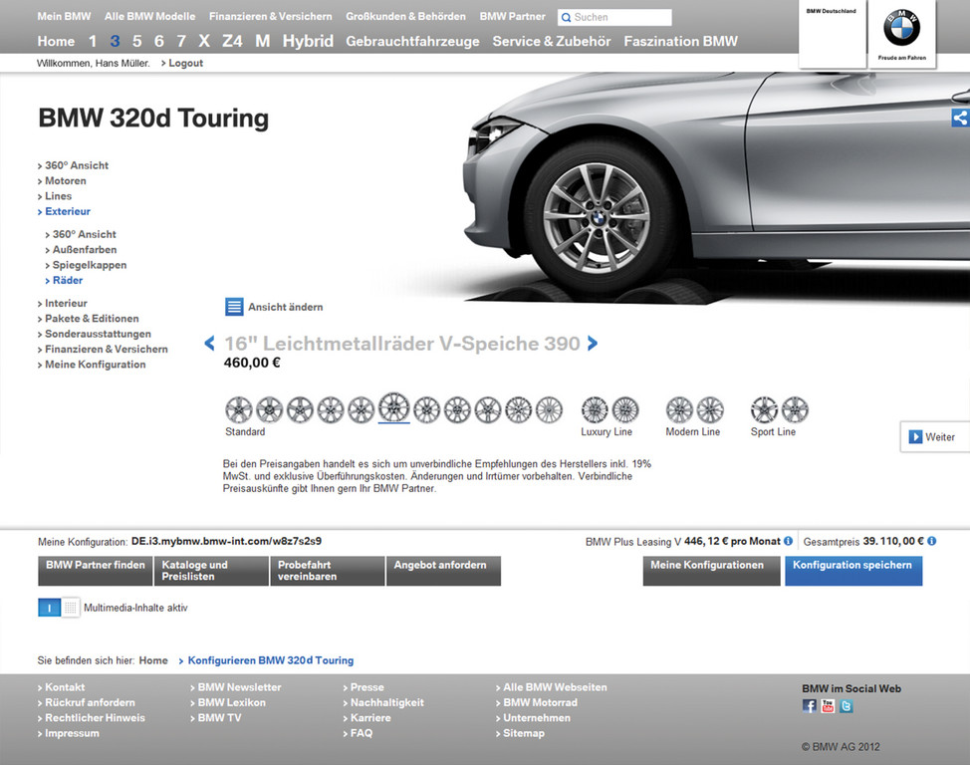
Task: Click the Suchen search field
Action: pyautogui.click(x=614, y=17)
